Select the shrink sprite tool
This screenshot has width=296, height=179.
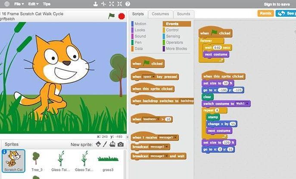click(120, 4)
